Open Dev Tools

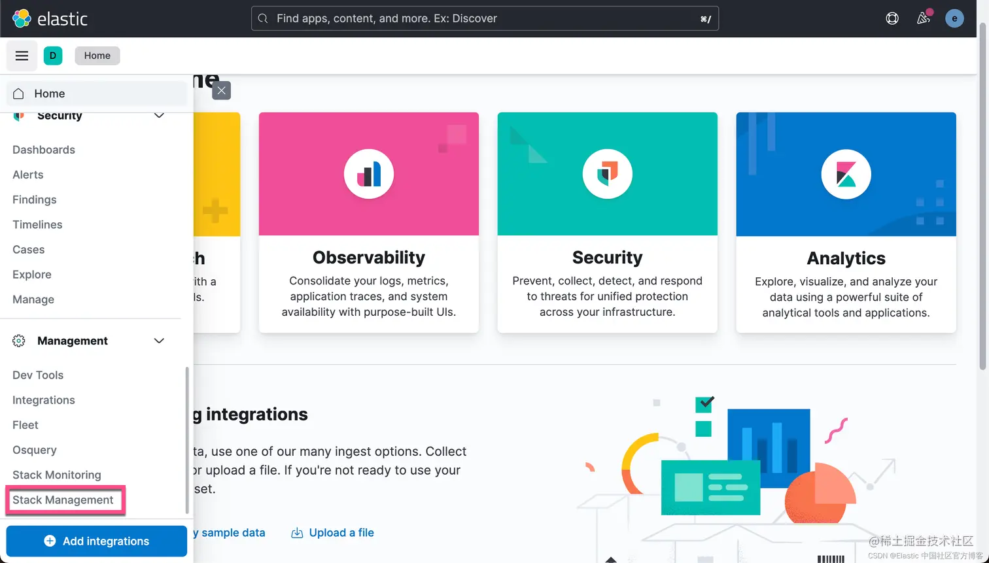38,375
